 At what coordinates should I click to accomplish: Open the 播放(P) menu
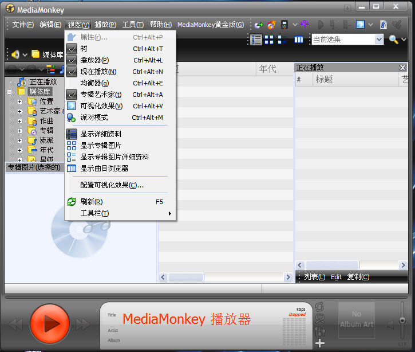105,25
